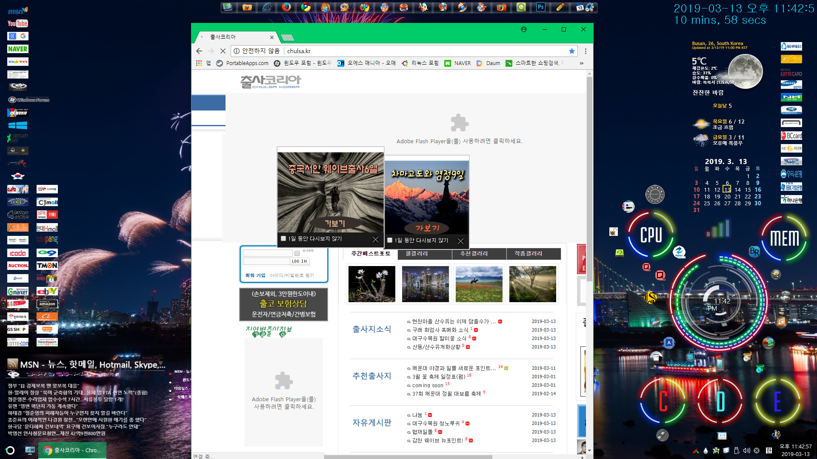Viewport: 817px width, 459px height.
Task: Click the CPU usage gauge widget
Action: tap(651, 235)
